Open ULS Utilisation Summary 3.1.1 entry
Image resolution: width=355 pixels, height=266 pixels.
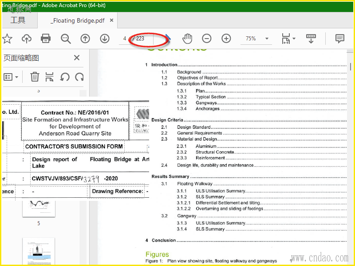click(x=261, y=191)
